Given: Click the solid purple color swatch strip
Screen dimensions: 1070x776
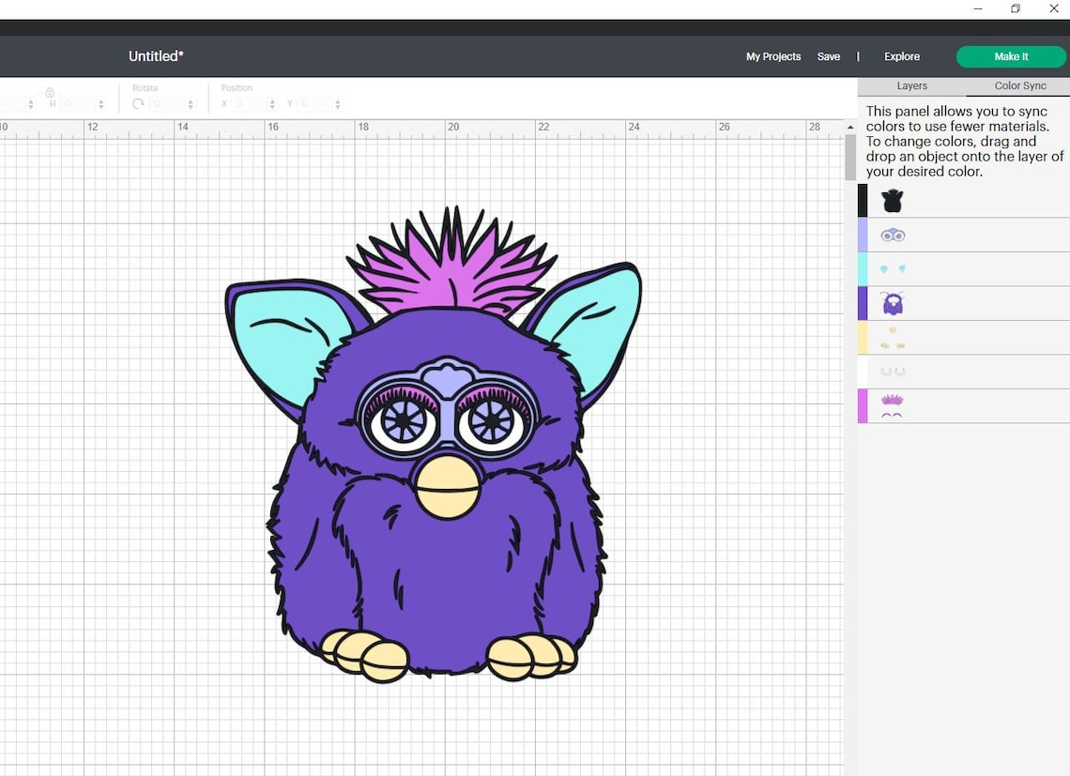Looking at the screenshot, I should [x=862, y=302].
